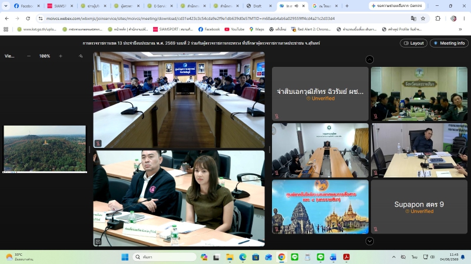Switch to the E-Service browser tab
This screenshot has width=471, height=264.
(x=160, y=6)
